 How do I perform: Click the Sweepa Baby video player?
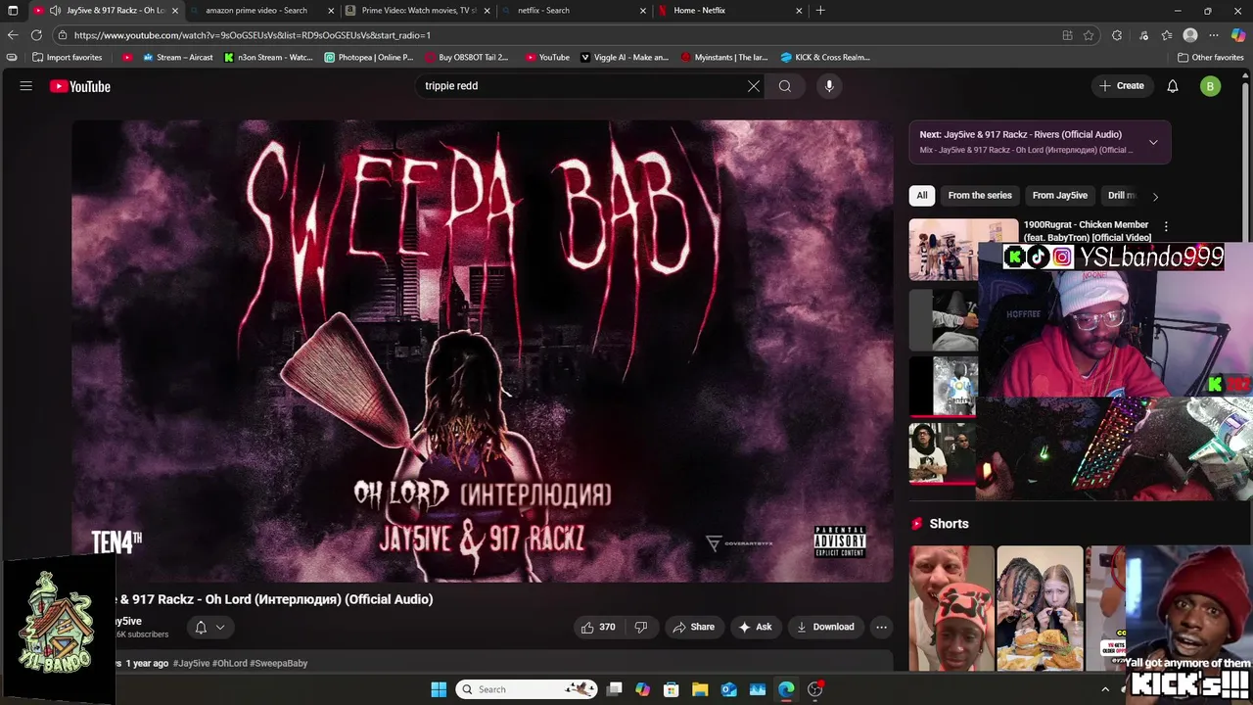[483, 351]
